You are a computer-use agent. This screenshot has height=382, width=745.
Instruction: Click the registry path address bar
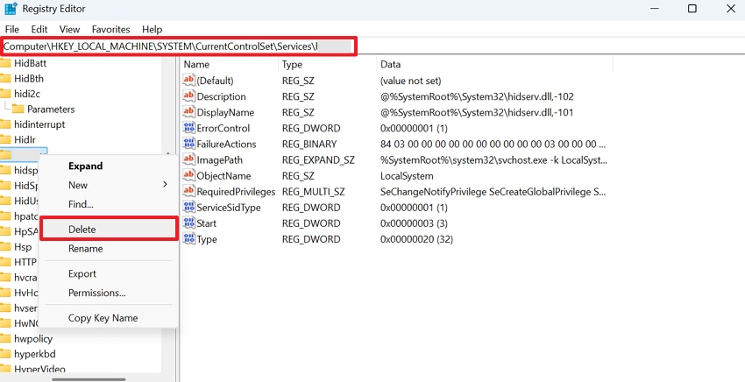click(x=178, y=46)
